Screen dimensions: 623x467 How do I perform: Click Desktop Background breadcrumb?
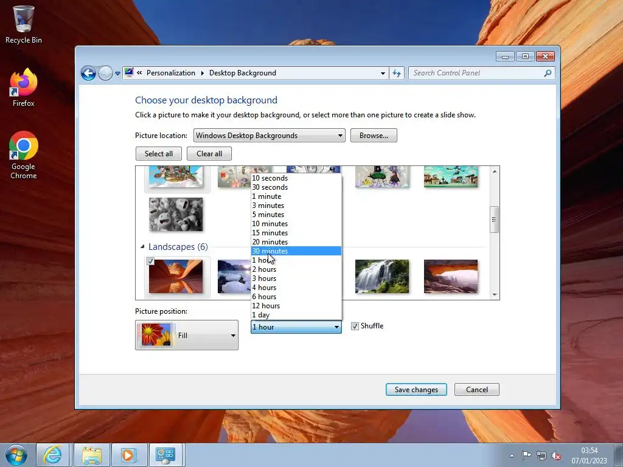(242, 73)
